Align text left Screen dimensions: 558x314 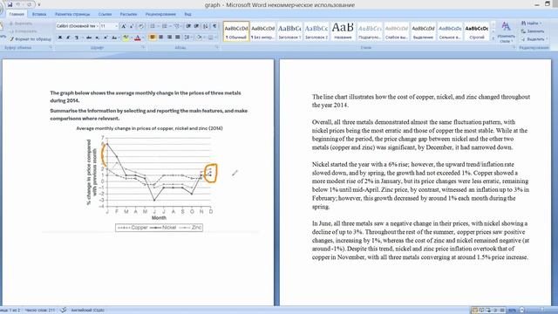(x=153, y=38)
